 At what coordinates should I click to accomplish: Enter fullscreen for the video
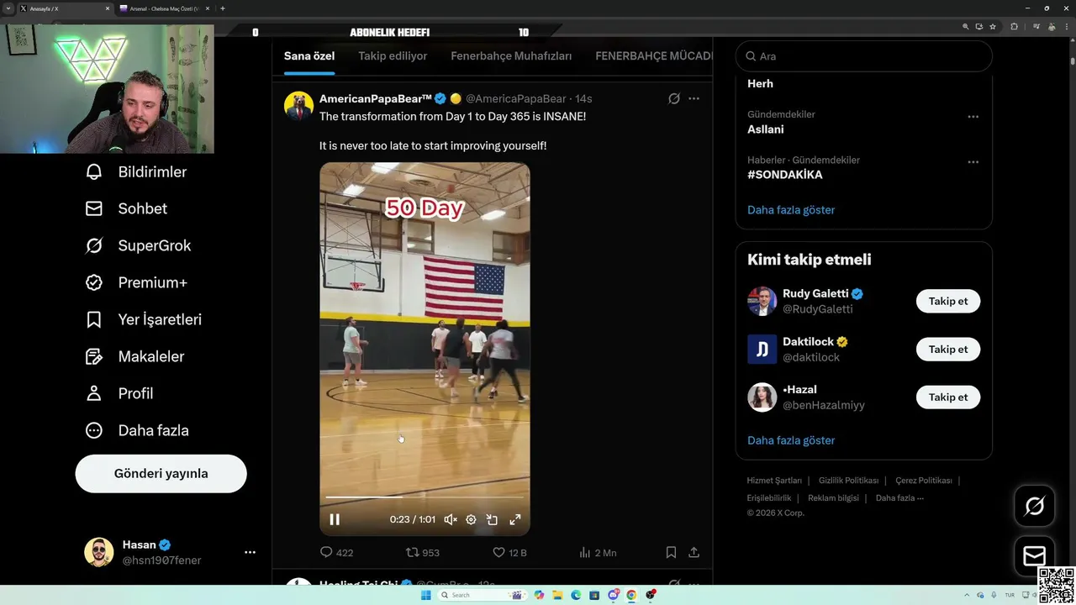pyautogui.click(x=515, y=519)
